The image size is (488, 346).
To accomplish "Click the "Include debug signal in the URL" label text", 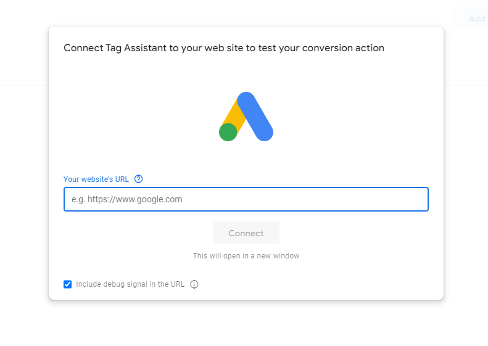I will [x=130, y=284].
